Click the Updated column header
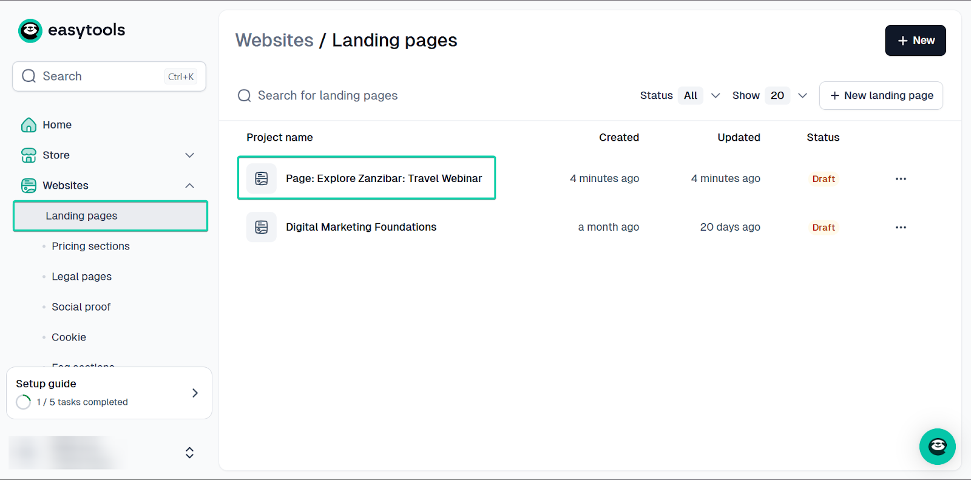 (x=739, y=138)
